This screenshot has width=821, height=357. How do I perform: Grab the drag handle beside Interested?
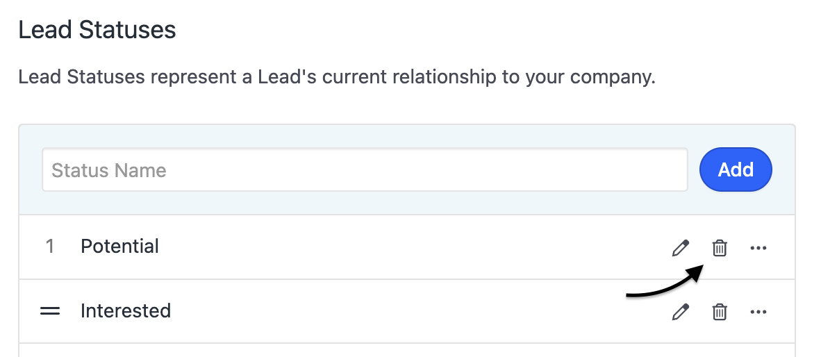pyautogui.click(x=50, y=311)
